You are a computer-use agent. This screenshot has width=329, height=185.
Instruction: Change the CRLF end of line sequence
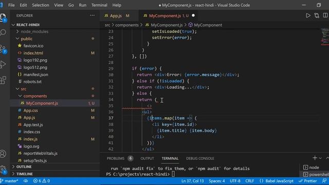[x=249, y=181]
